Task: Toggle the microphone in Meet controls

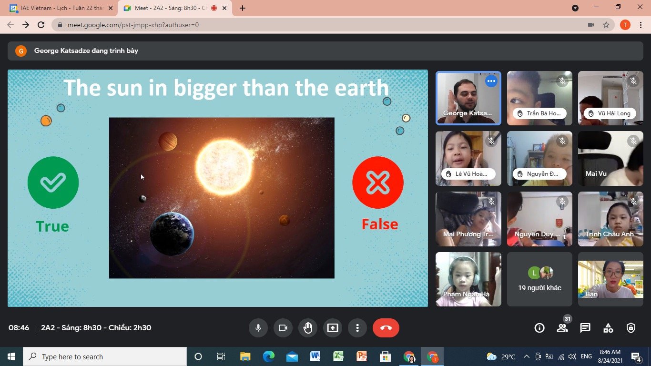Action: (258, 328)
